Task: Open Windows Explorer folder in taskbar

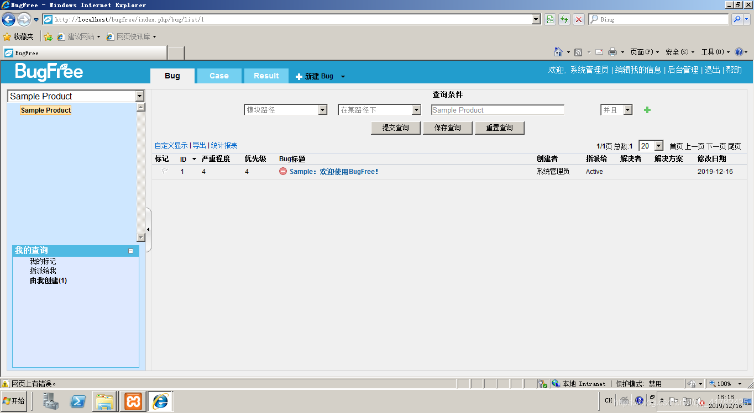Action: click(104, 401)
